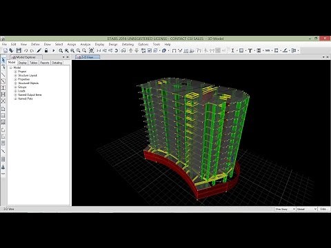The height and width of the screenshot is (248, 331).
Task: Open the File menu
Action: point(4,44)
